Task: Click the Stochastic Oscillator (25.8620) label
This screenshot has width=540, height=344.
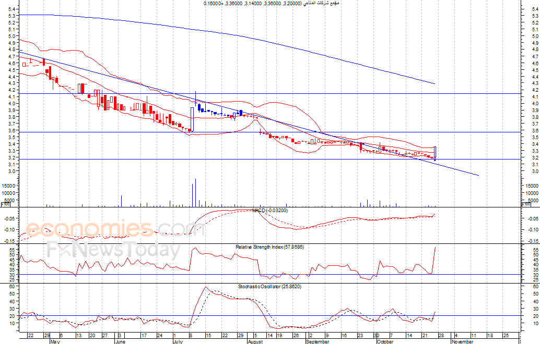Action: [269, 286]
